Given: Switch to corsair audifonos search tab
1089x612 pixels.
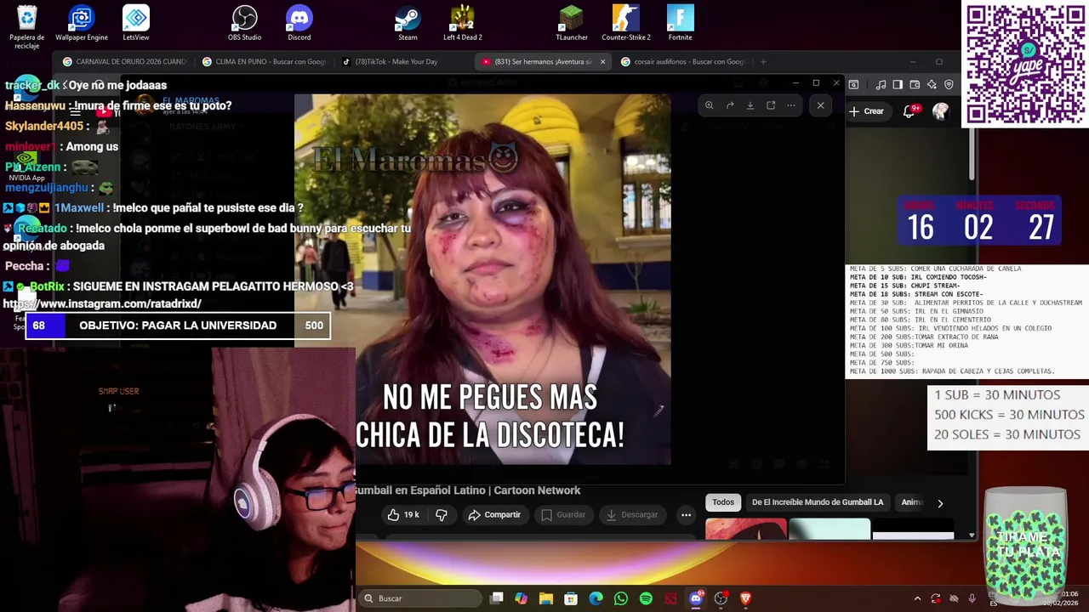Looking at the screenshot, I should 683,61.
